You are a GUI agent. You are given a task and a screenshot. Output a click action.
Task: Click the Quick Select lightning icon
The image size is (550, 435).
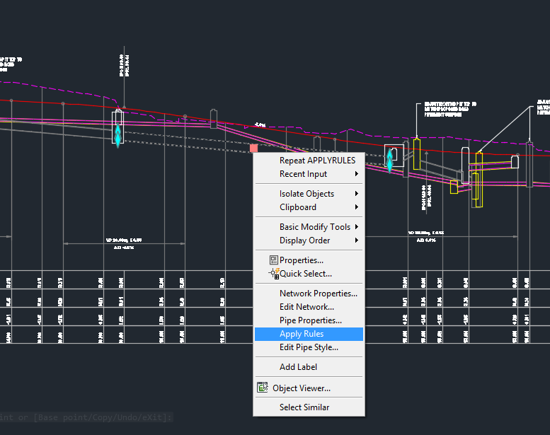point(274,274)
